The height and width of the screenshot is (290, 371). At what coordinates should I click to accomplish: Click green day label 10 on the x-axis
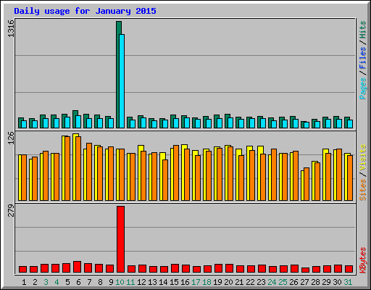(120, 282)
